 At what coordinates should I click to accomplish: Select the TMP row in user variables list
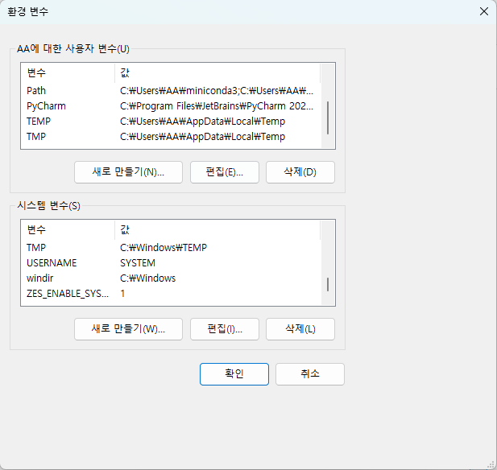171,137
